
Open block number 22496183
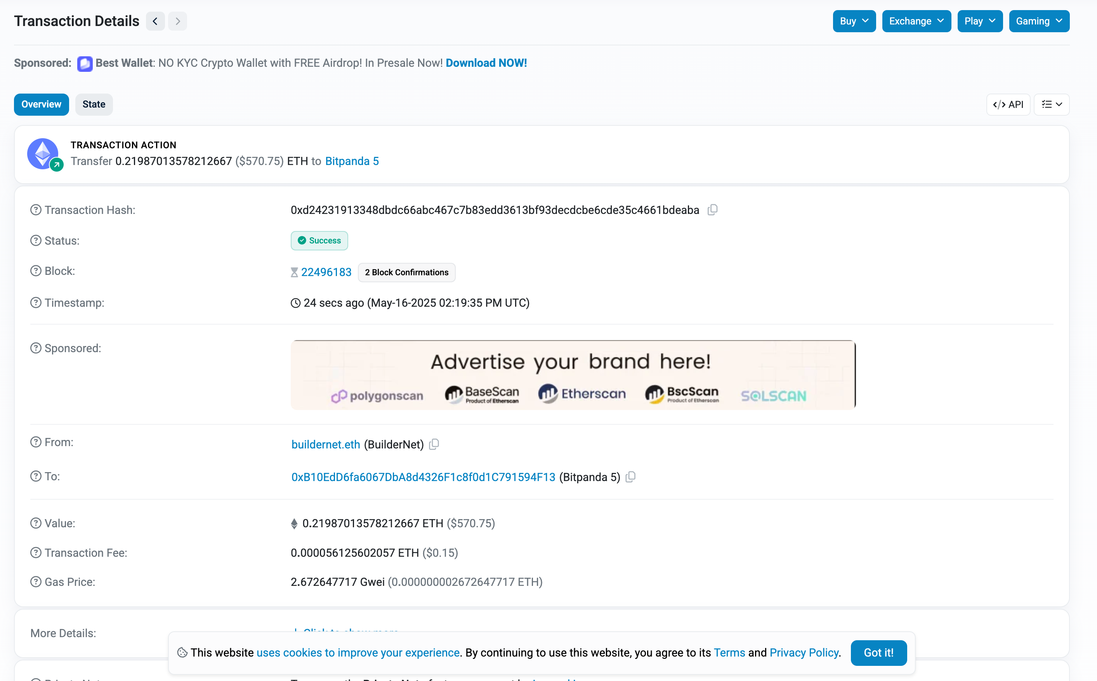coord(326,272)
